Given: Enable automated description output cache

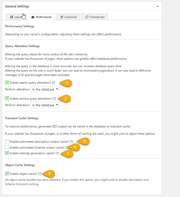Looking at the screenshot, I should (7, 141).
